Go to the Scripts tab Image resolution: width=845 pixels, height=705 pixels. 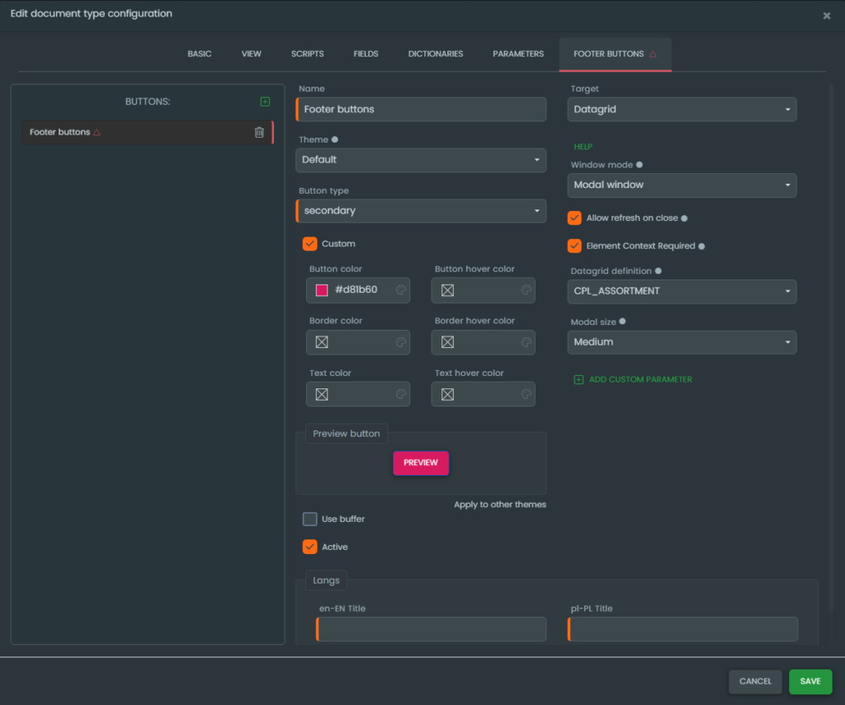(x=307, y=54)
